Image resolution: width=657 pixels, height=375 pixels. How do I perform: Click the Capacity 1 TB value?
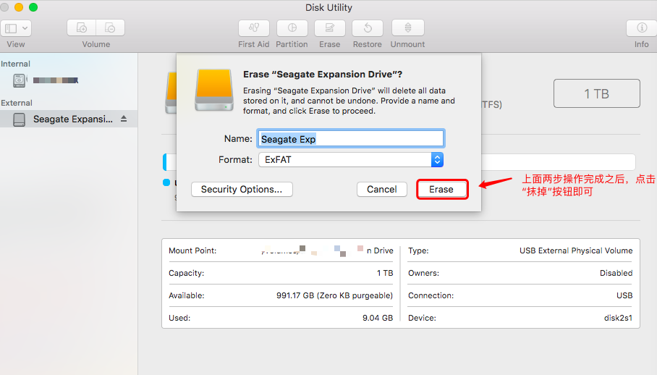click(x=385, y=273)
